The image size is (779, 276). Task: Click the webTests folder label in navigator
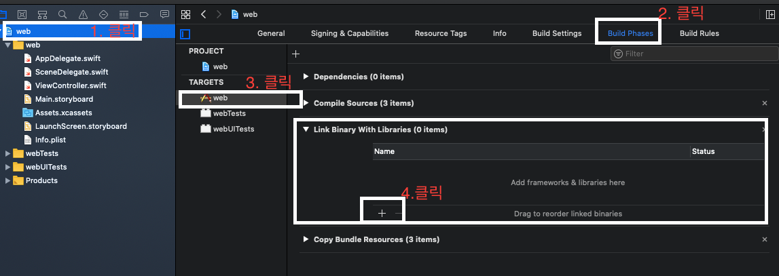point(41,153)
